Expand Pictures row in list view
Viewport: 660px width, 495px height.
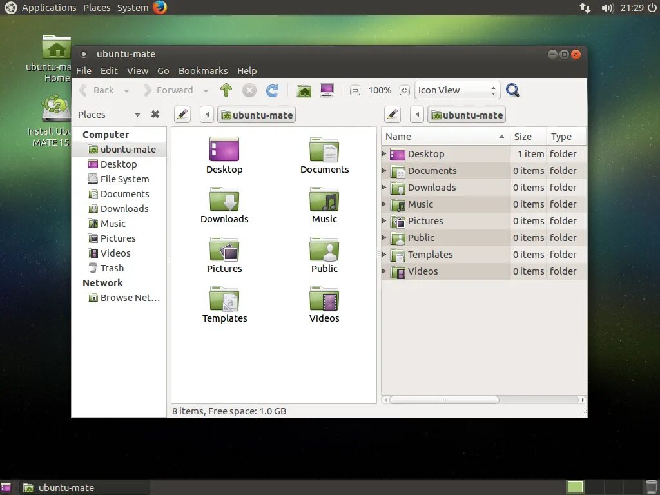tap(384, 220)
